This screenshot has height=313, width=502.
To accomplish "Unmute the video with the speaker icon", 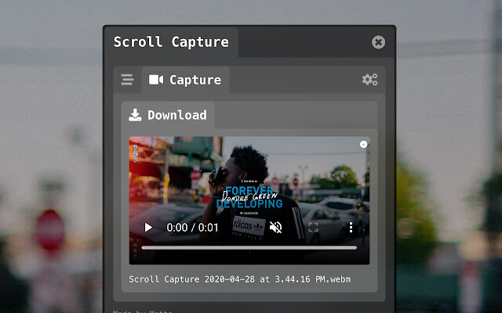I will (275, 228).
